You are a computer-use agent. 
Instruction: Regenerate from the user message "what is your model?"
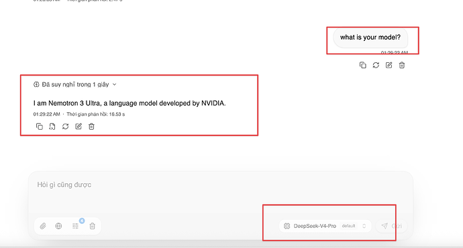[x=376, y=65]
